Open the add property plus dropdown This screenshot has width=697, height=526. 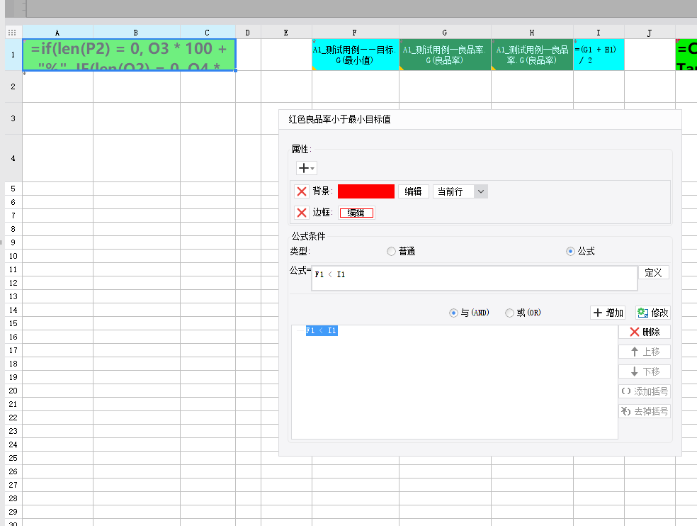[x=306, y=168]
